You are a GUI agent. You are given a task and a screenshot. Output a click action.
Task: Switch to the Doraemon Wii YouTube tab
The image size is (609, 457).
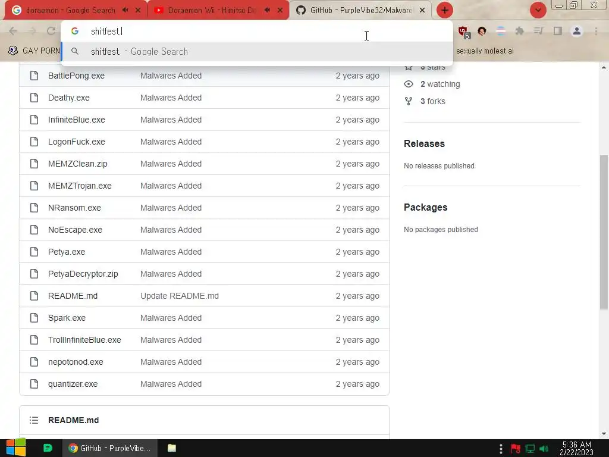click(x=212, y=10)
